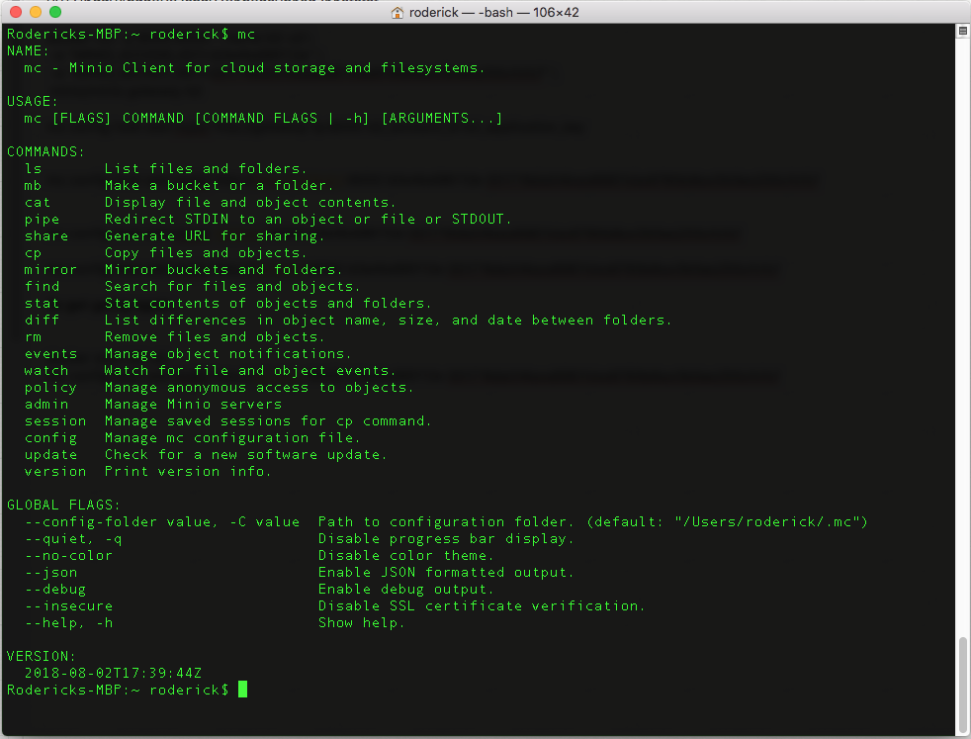Click the '--debug' flag
This screenshot has height=739, width=971.
(55, 589)
